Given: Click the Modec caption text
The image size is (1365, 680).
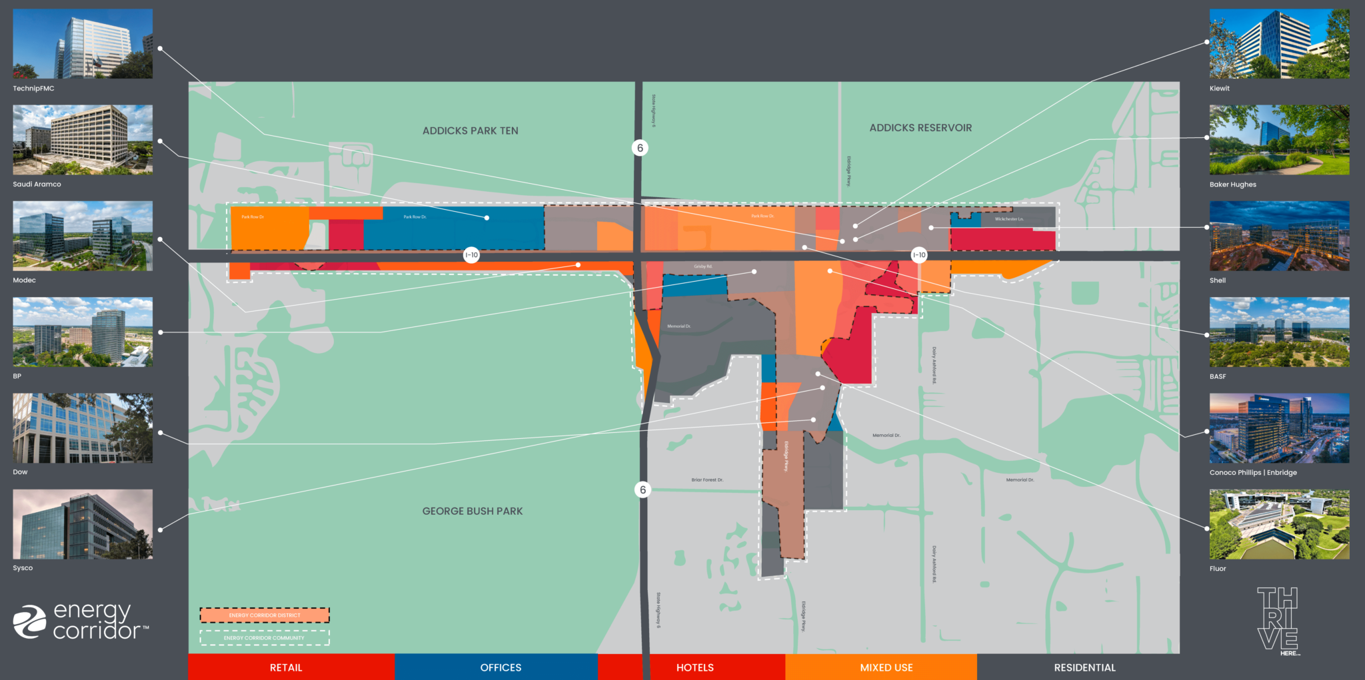Looking at the screenshot, I should 25,280.
